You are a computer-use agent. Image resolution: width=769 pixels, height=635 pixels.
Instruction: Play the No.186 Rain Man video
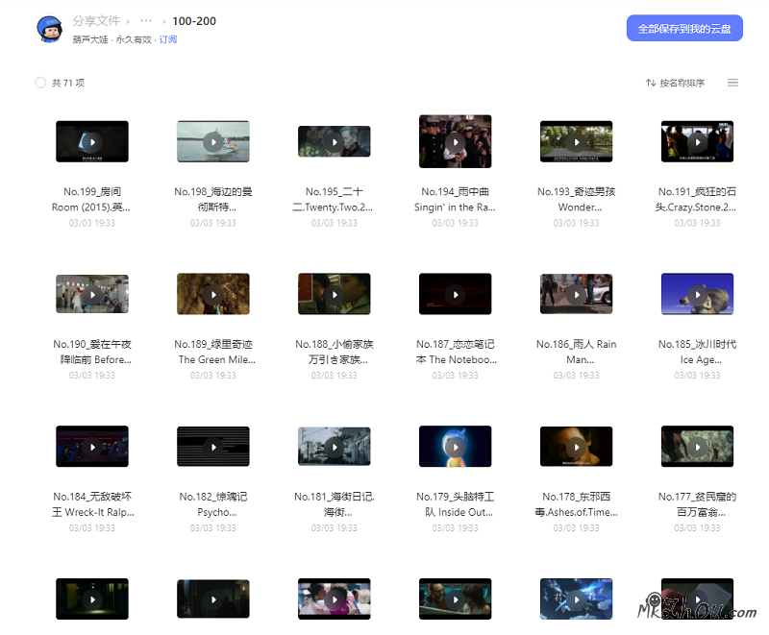[x=576, y=294]
